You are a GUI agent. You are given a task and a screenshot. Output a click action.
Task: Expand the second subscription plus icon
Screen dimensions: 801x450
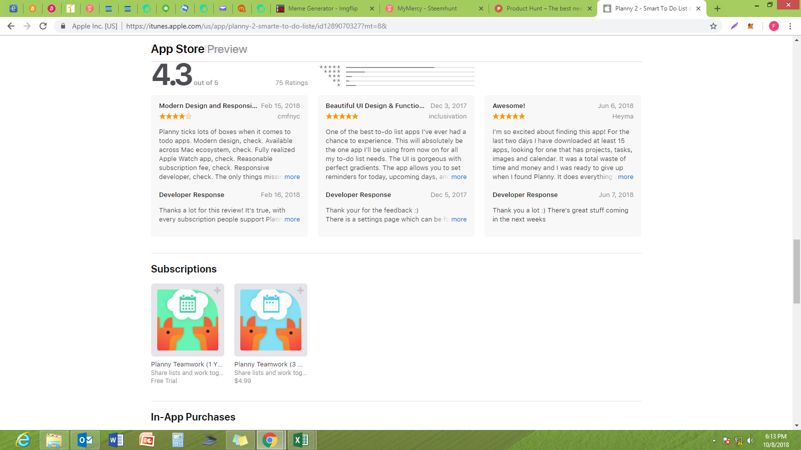point(300,290)
